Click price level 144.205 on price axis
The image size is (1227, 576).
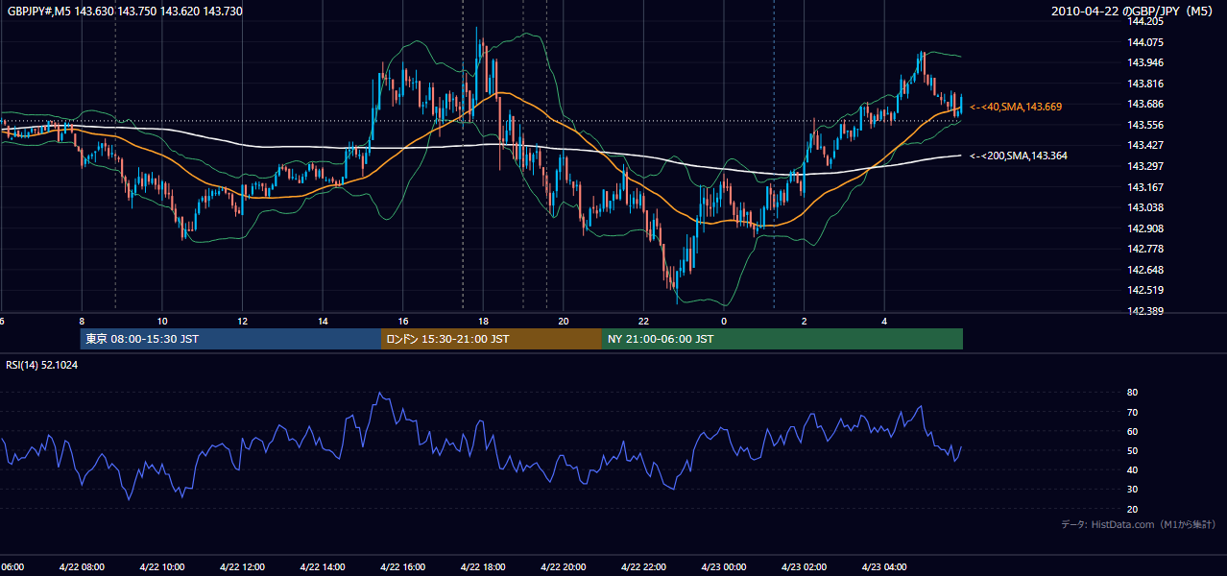tap(1146, 21)
